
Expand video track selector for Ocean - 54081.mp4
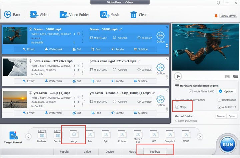(74, 34)
